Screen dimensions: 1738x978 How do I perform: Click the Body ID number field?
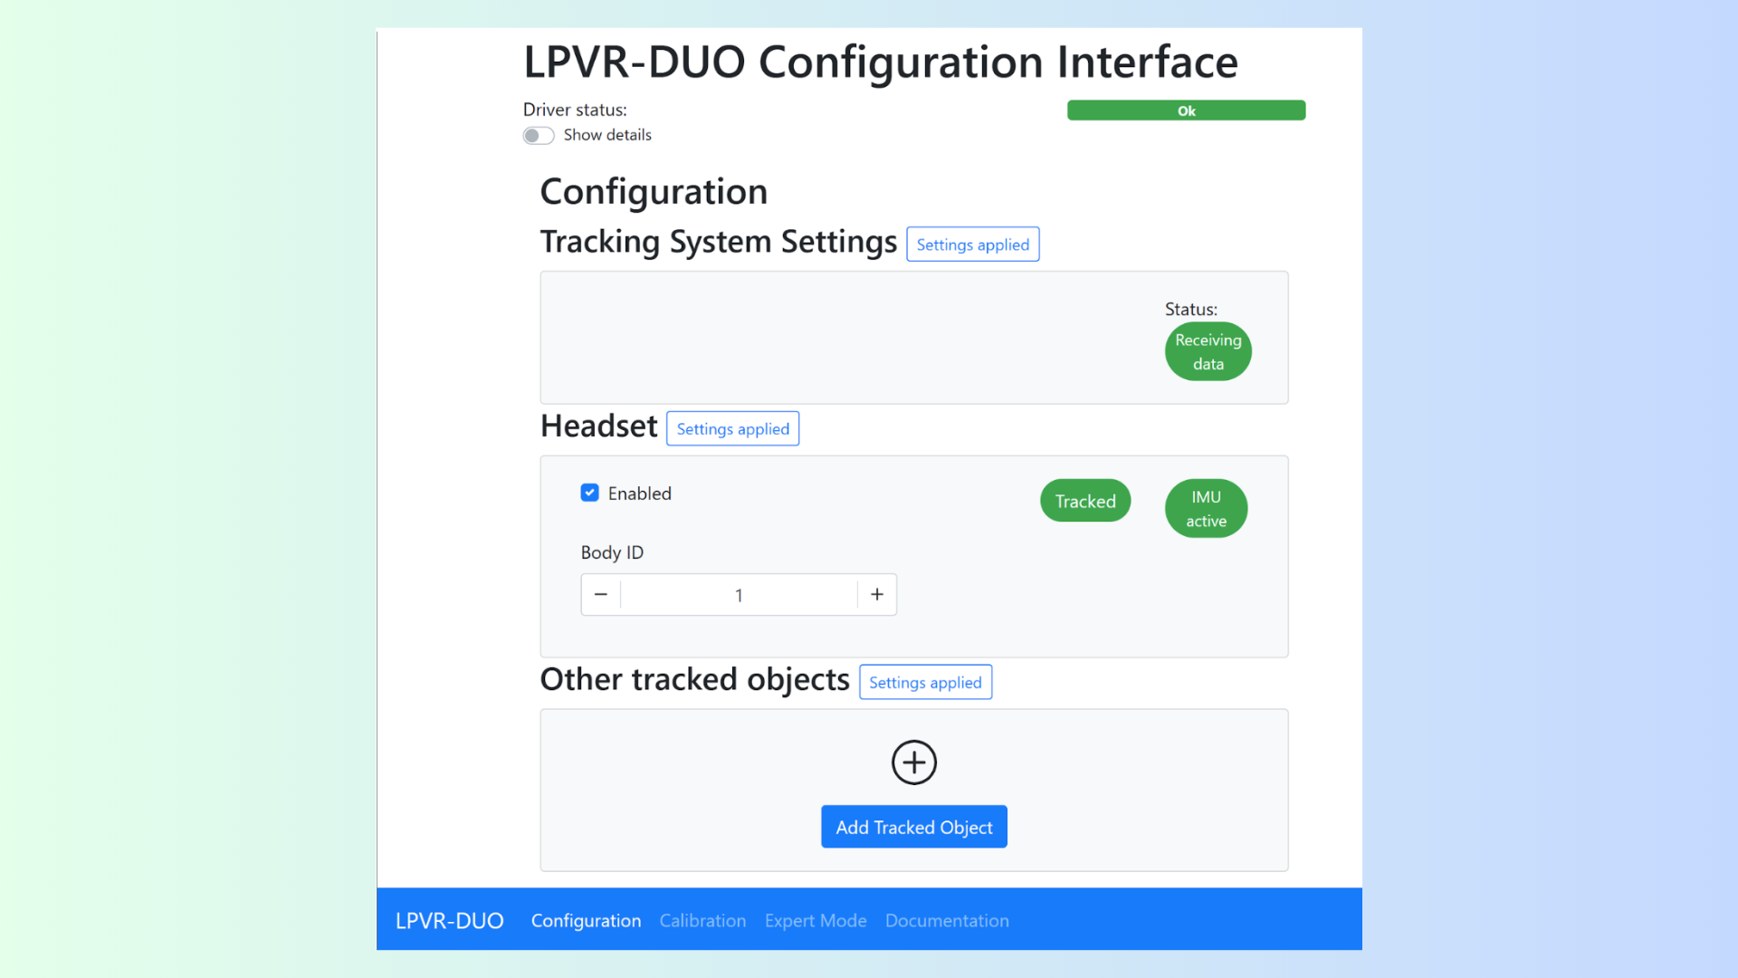pyautogui.click(x=739, y=595)
